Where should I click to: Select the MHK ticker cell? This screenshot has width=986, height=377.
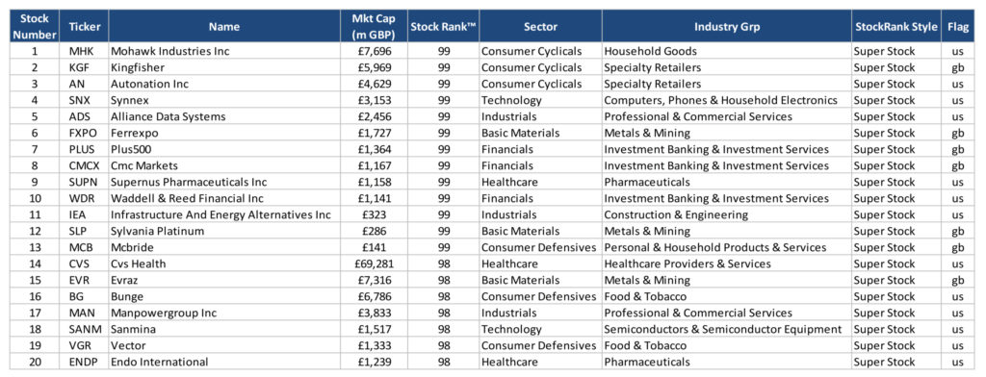click(84, 52)
